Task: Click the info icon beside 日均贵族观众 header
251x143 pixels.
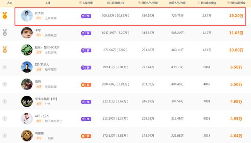Action: coord(199,3)
